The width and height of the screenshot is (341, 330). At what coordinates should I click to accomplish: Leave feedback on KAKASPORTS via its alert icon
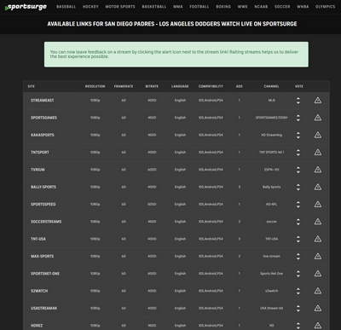click(318, 135)
